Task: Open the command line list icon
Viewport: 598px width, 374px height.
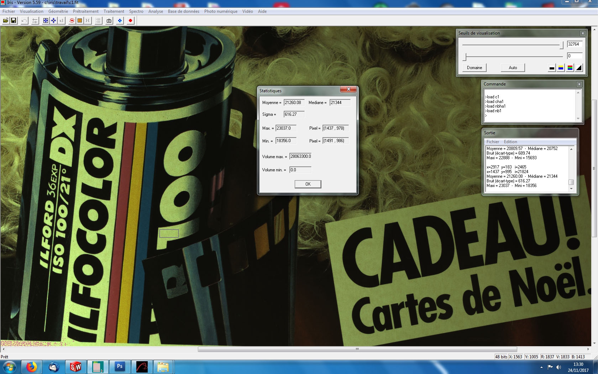Action: [98, 21]
